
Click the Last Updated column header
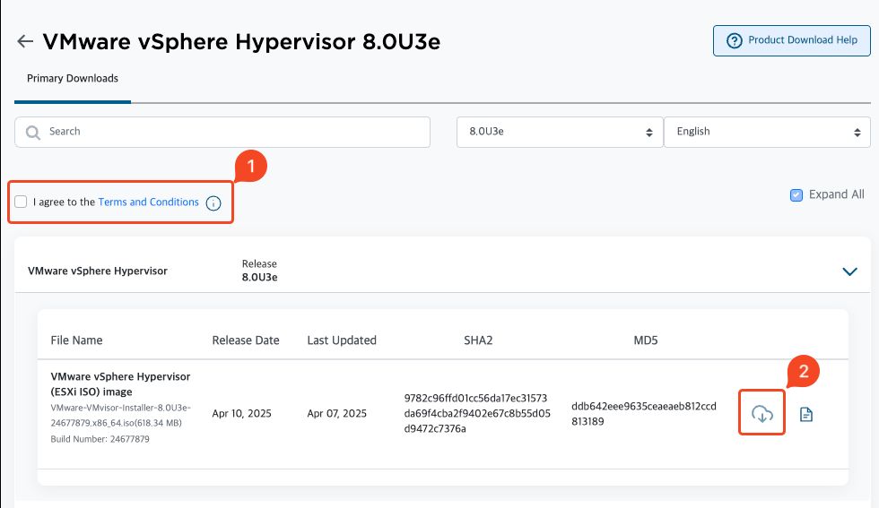click(x=342, y=340)
